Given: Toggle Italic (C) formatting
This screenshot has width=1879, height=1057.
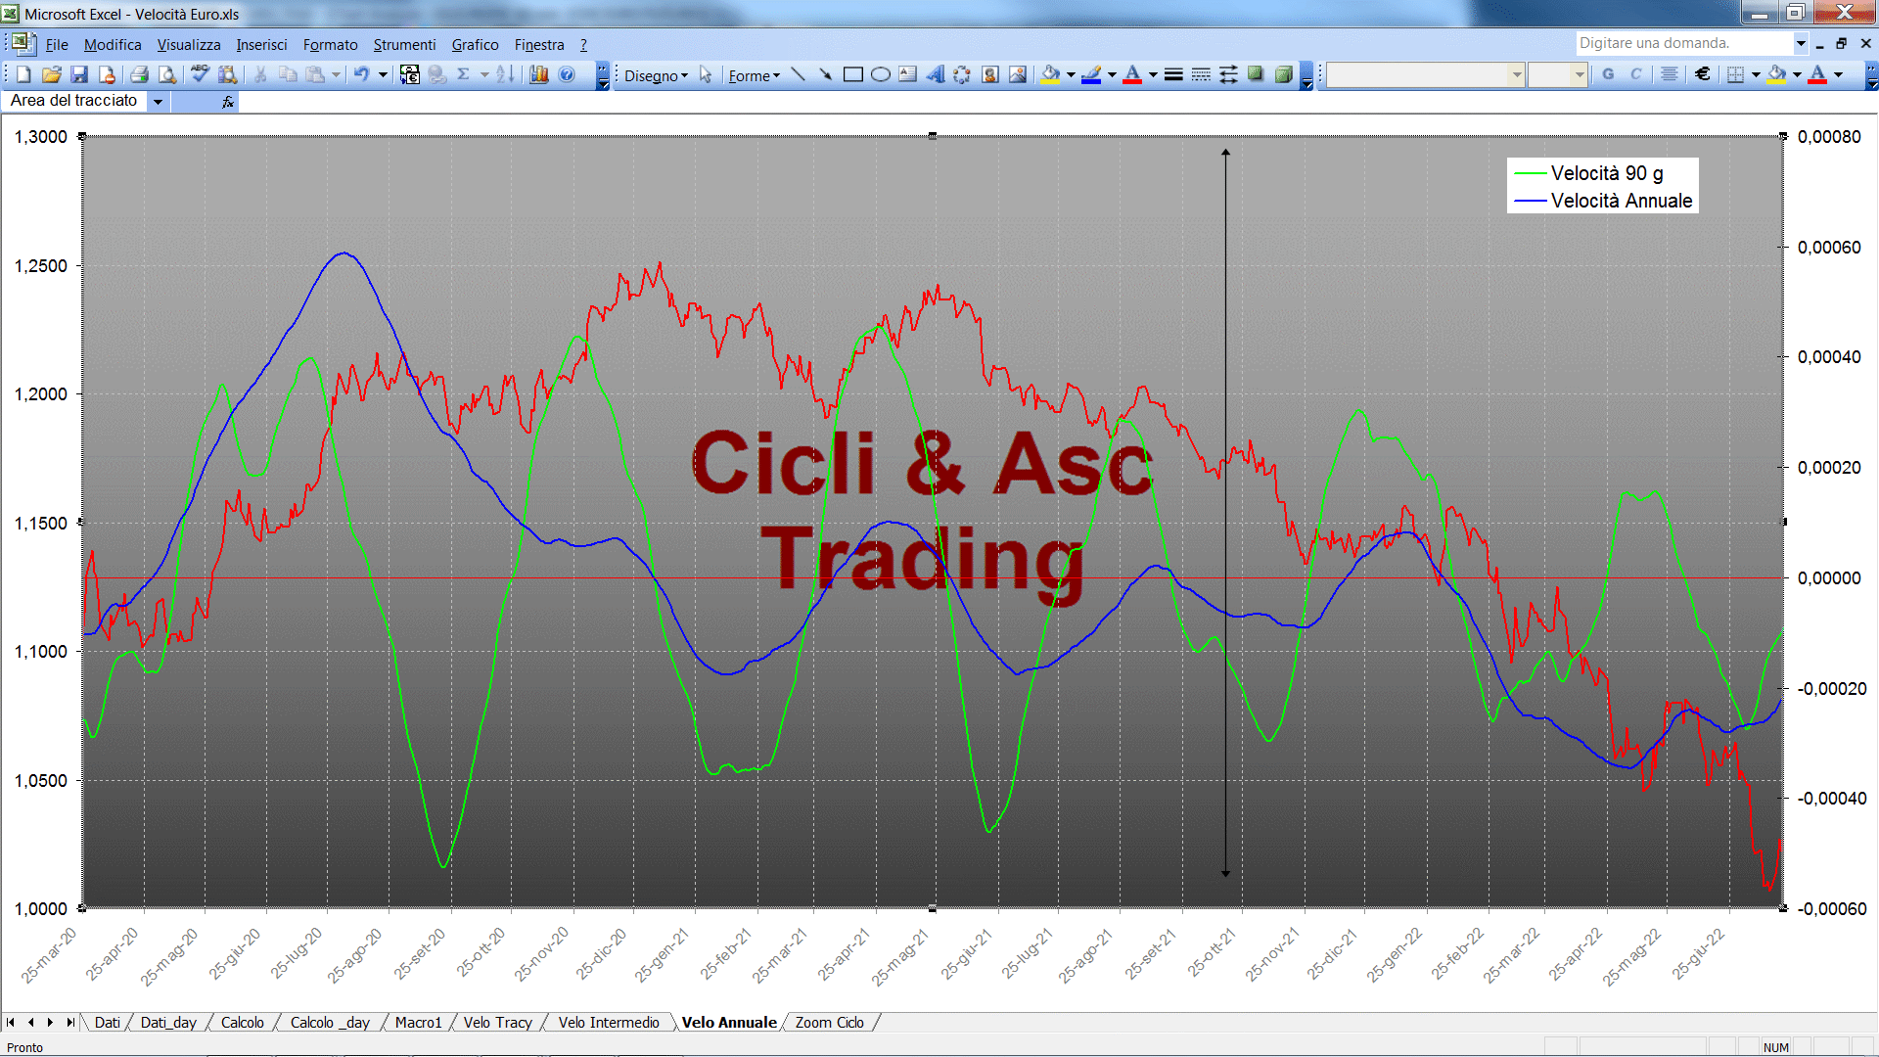Looking at the screenshot, I should click(1635, 74).
